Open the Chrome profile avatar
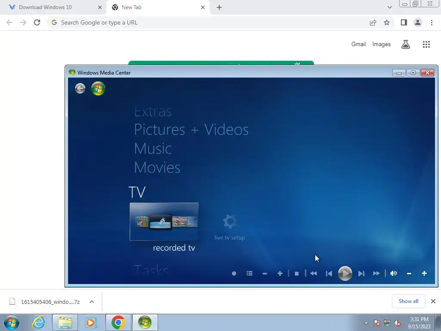This screenshot has width=441, height=331. pyautogui.click(x=418, y=22)
